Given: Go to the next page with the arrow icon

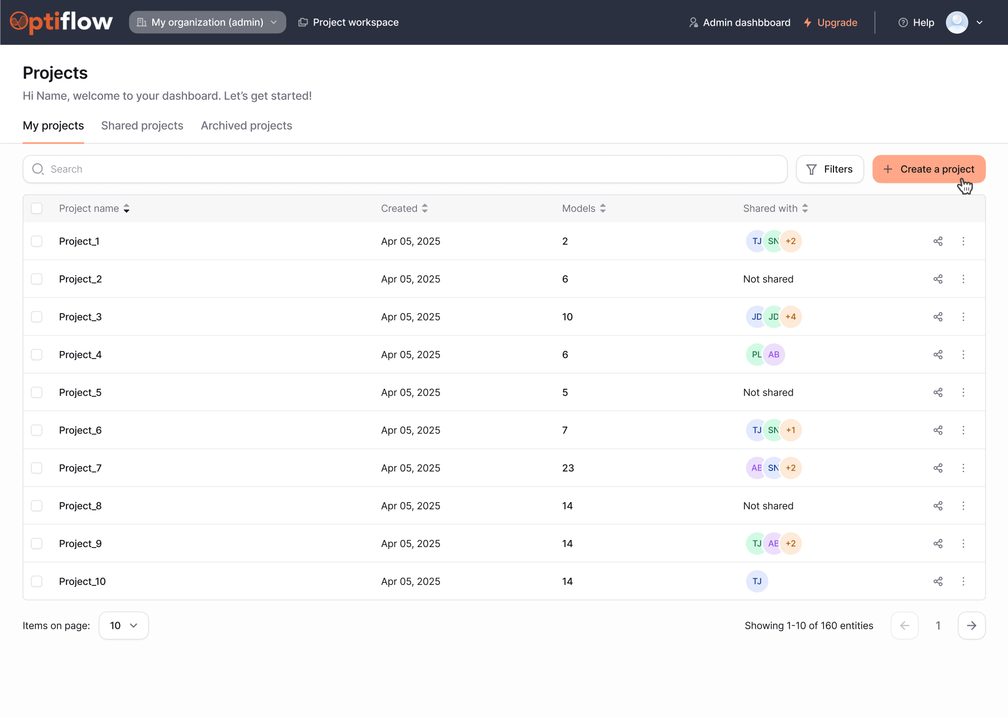Looking at the screenshot, I should coord(971,625).
